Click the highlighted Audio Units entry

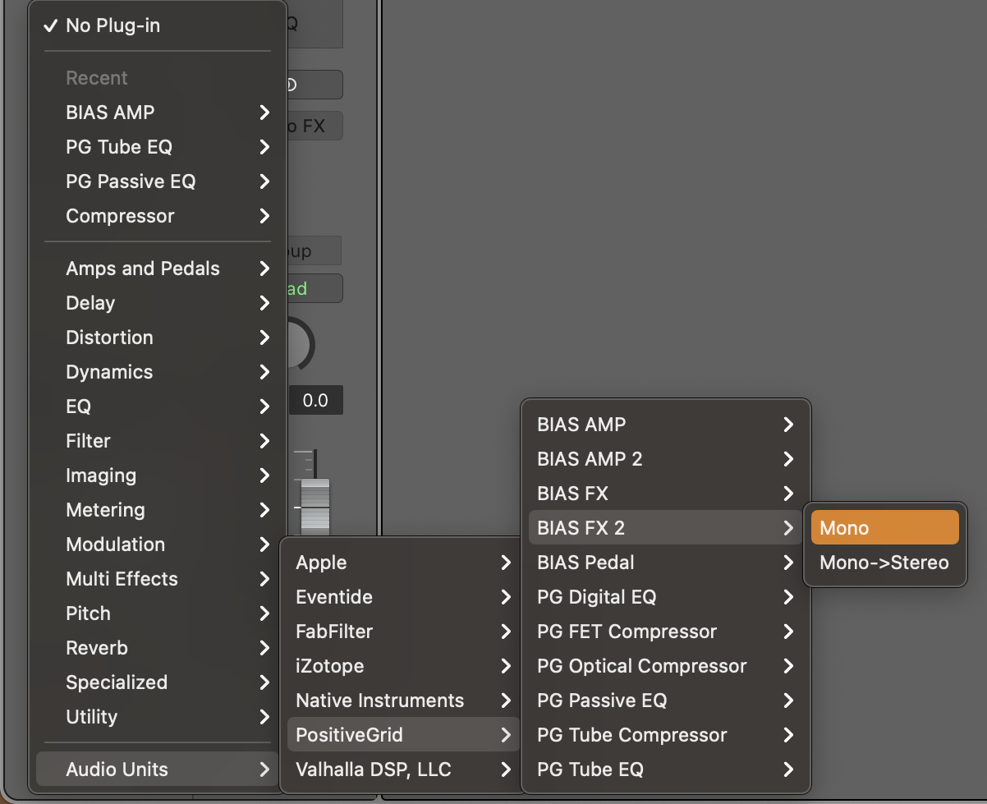158,770
